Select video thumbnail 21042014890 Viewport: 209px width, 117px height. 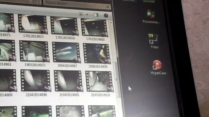36,80
